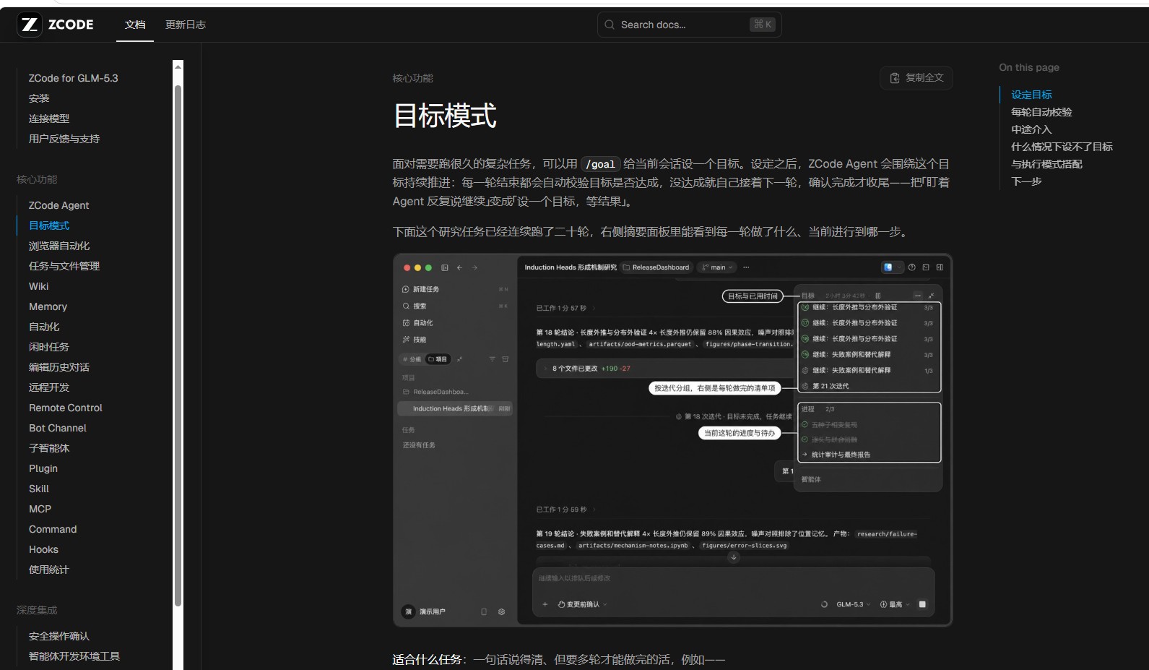Screen dimensions: 1149x670
Task: Click the ZCODE logo in the header
Action: tap(56, 25)
